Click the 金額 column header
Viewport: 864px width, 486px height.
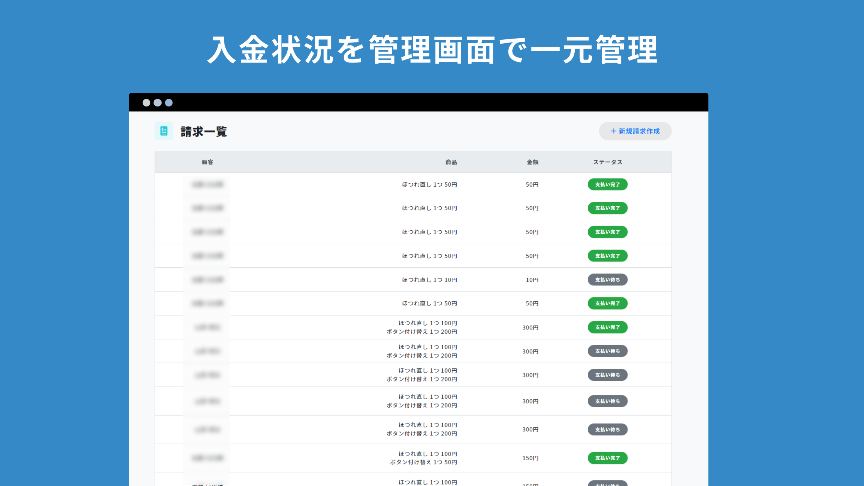pos(532,162)
